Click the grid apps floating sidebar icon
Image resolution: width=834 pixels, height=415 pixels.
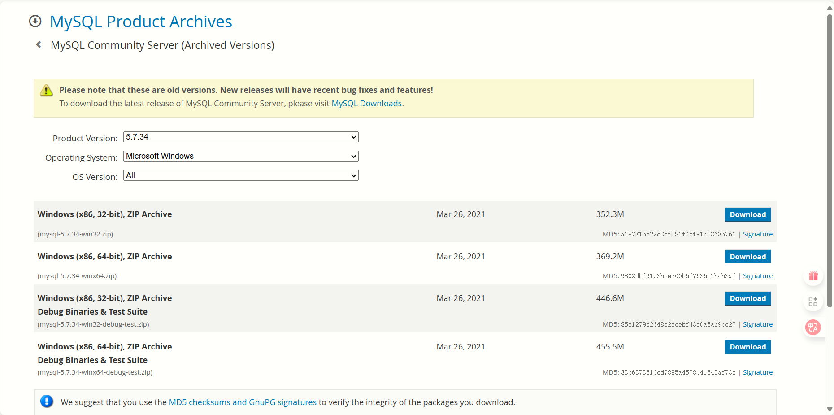[813, 301]
